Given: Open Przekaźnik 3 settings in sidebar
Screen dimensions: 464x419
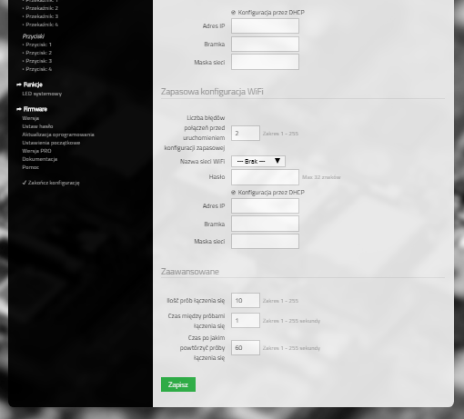Looking at the screenshot, I should pos(42,16).
